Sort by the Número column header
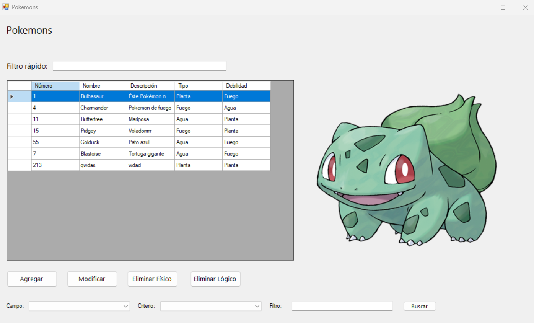534x323 pixels. click(x=55, y=86)
